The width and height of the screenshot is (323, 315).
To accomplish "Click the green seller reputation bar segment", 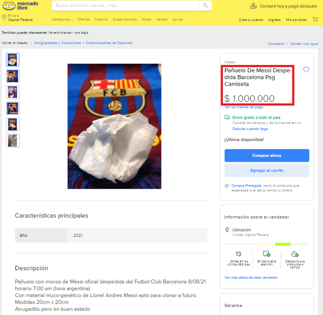I will (282, 244).
